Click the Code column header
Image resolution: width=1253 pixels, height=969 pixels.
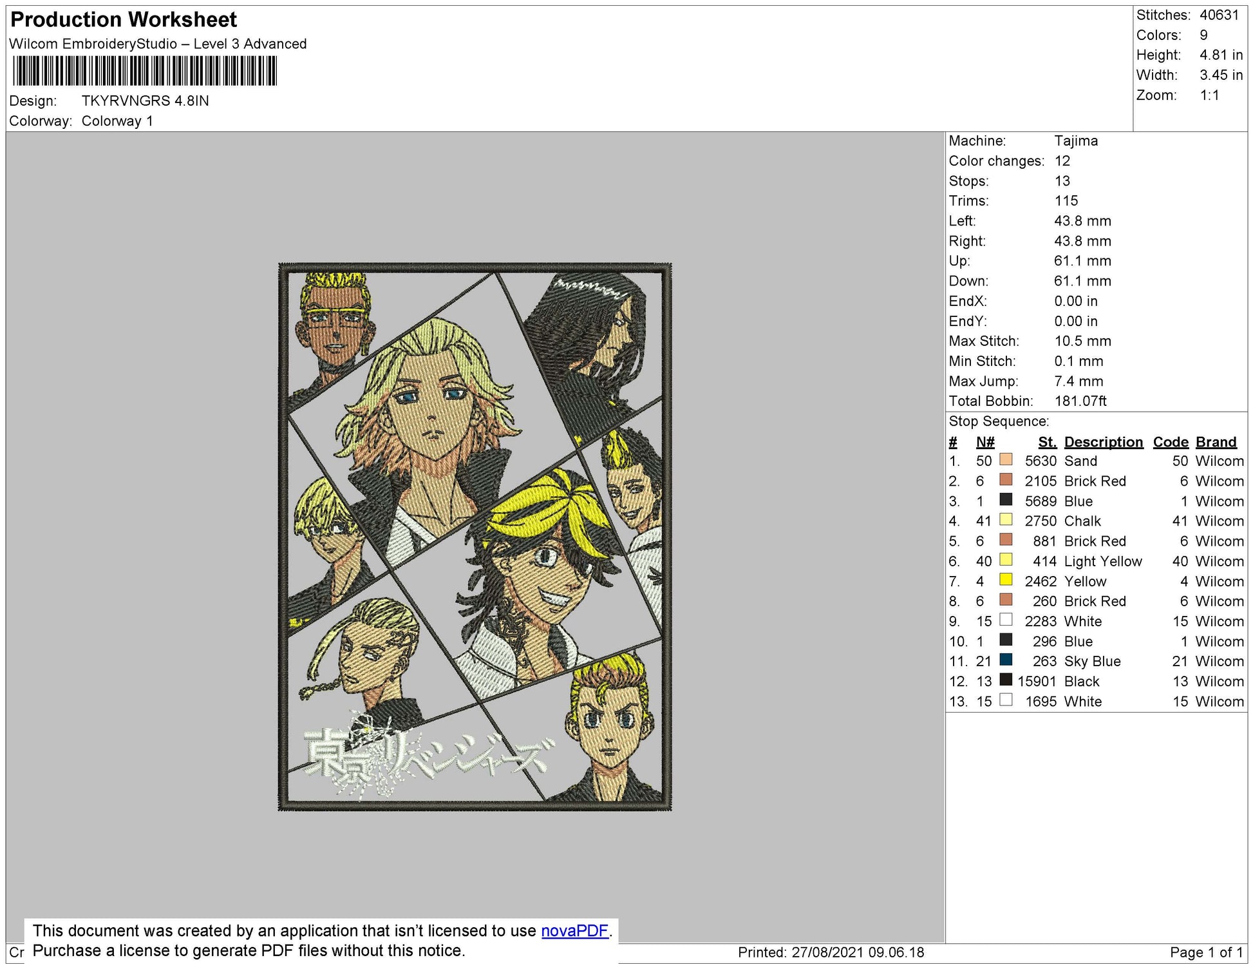[x=1170, y=442]
